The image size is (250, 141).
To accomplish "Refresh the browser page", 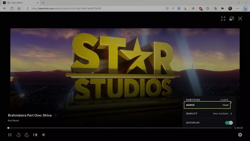I will [12, 8].
